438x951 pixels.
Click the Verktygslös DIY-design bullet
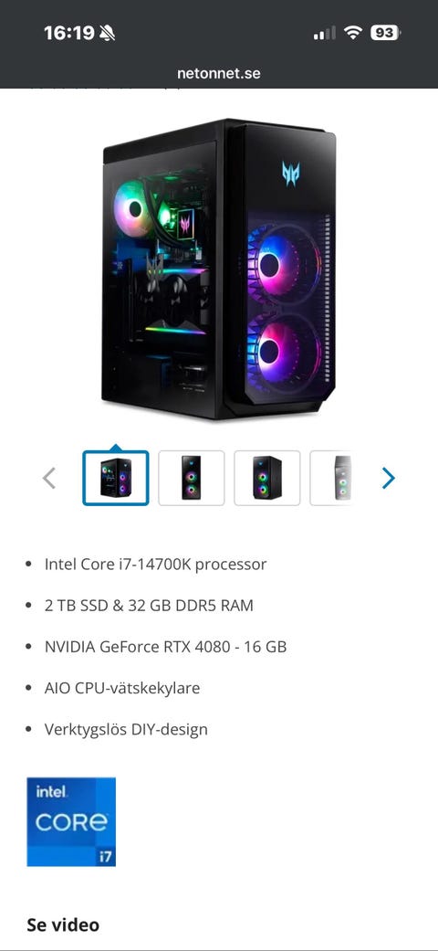coord(126,729)
